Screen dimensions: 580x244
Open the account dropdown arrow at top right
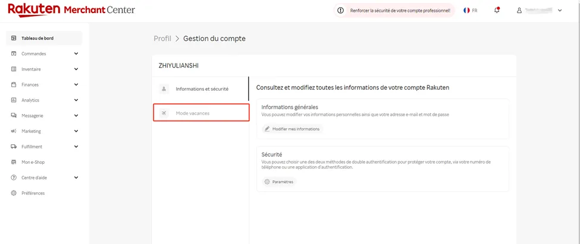click(560, 11)
